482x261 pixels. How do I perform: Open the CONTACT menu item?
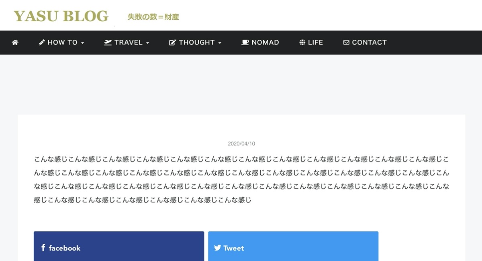point(365,42)
